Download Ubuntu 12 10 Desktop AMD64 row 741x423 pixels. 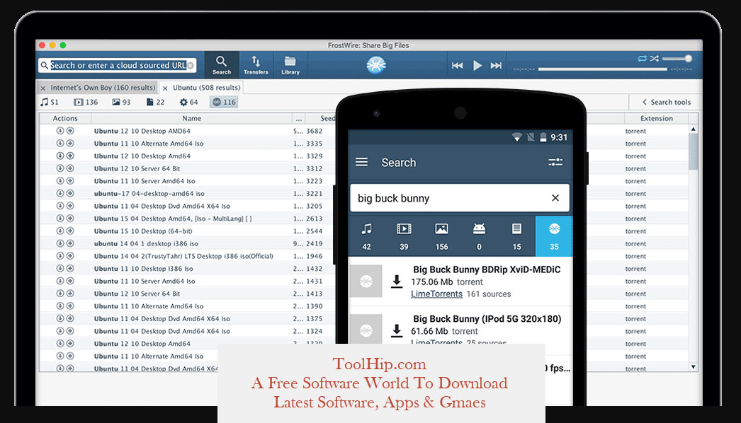60,131
